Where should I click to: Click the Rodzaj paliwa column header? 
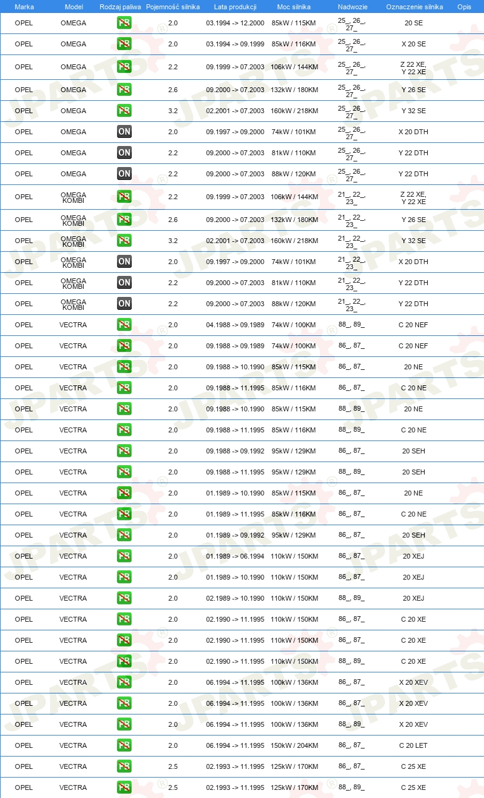click(120, 6)
